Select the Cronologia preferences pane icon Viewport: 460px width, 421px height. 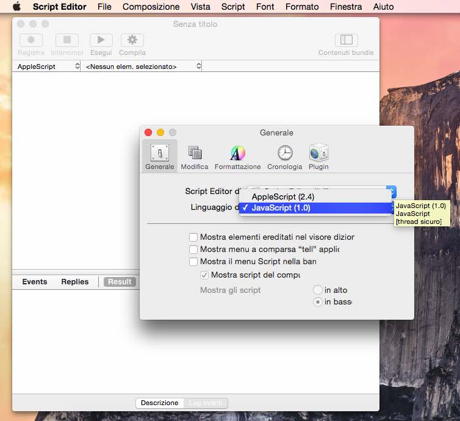[x=284, y=156]
